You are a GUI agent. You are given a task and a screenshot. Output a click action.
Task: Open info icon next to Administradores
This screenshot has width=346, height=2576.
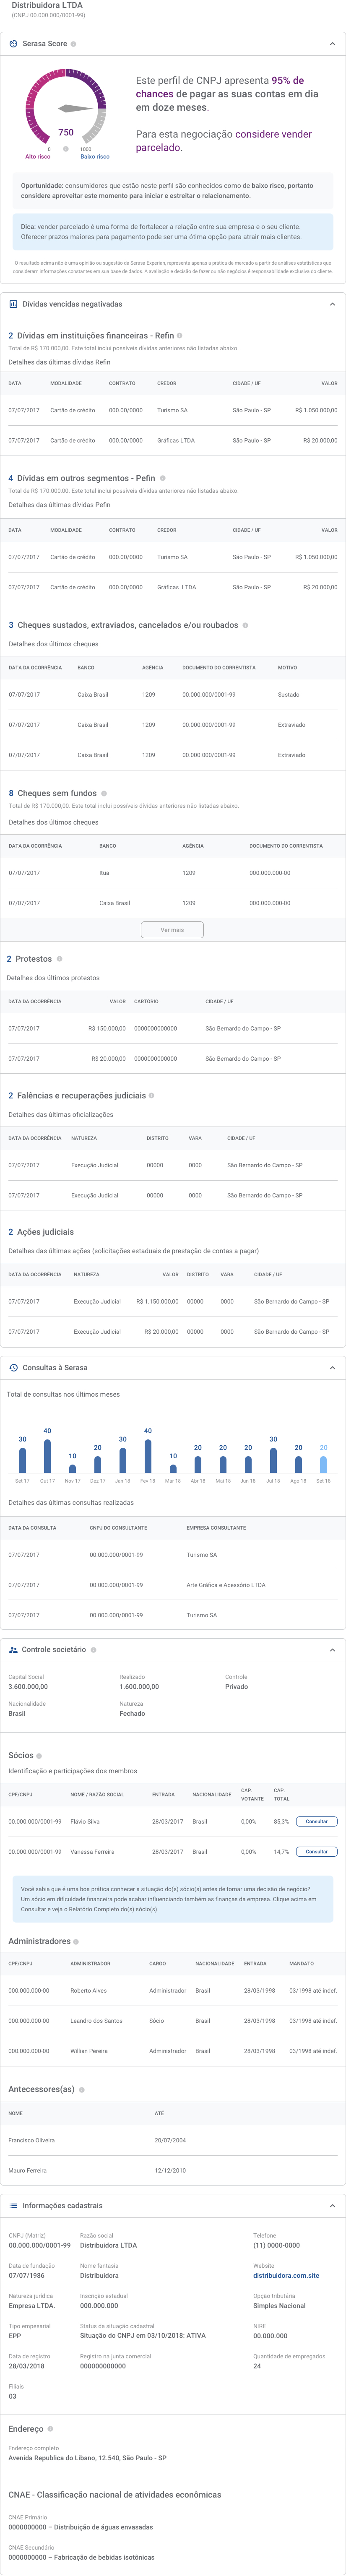point(76,1941)
